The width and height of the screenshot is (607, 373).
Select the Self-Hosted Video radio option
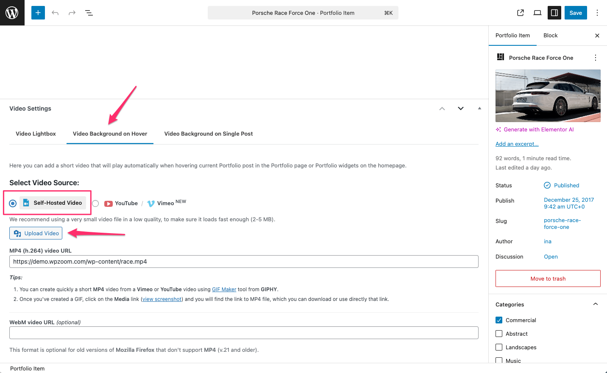click(x=13, y=203)
